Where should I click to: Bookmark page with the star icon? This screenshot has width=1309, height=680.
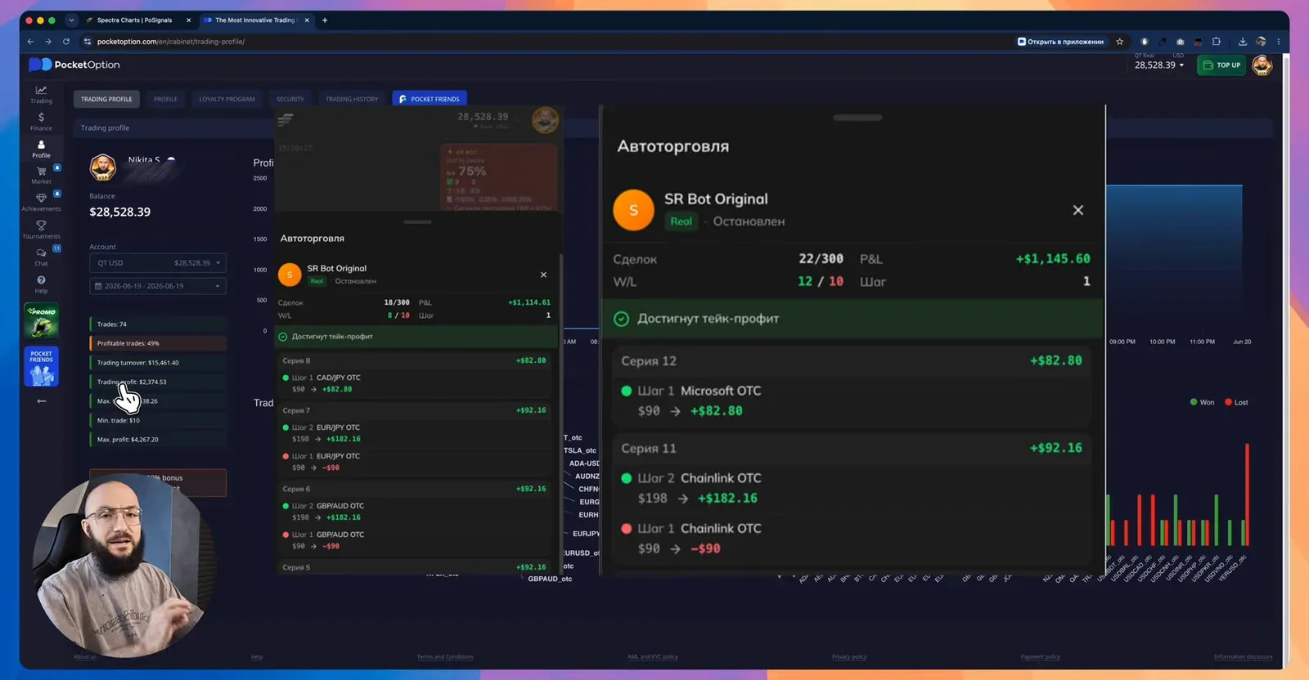pos(1120,42)
